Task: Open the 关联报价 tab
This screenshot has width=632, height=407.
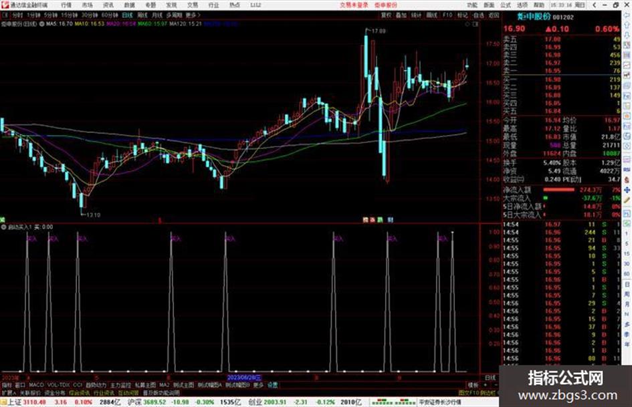Action: point(31,392)
